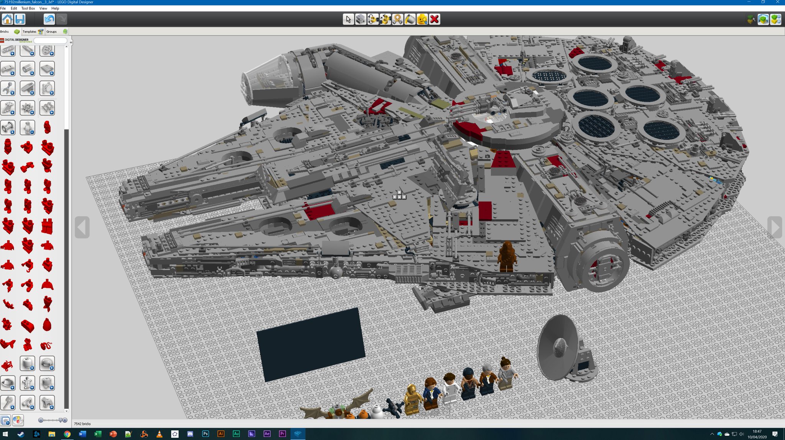
Task: Switch to the Templates tab
Action: pos(33,31)
